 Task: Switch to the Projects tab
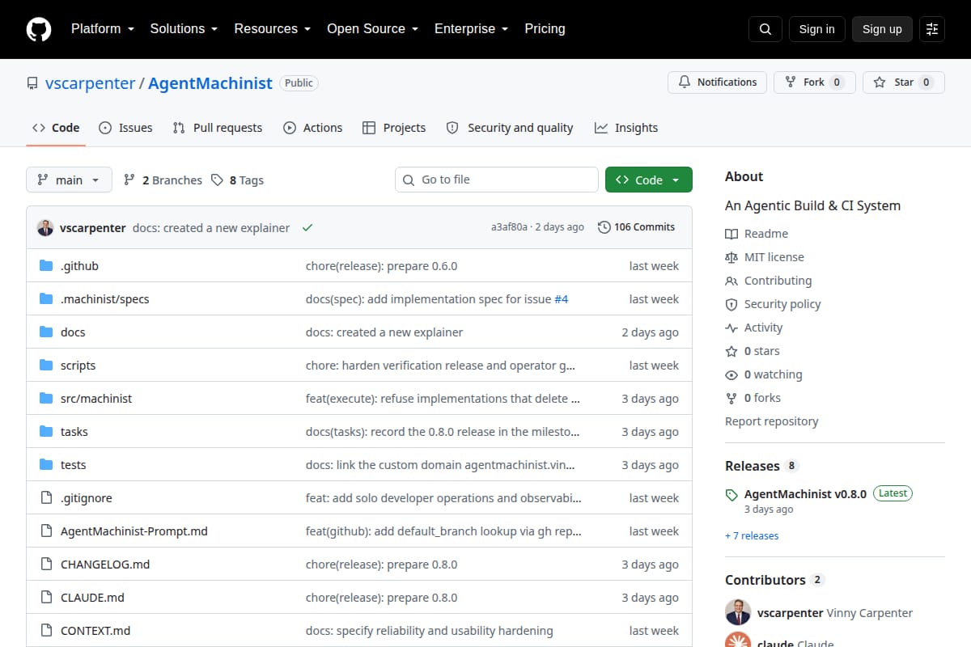[394, 128]
